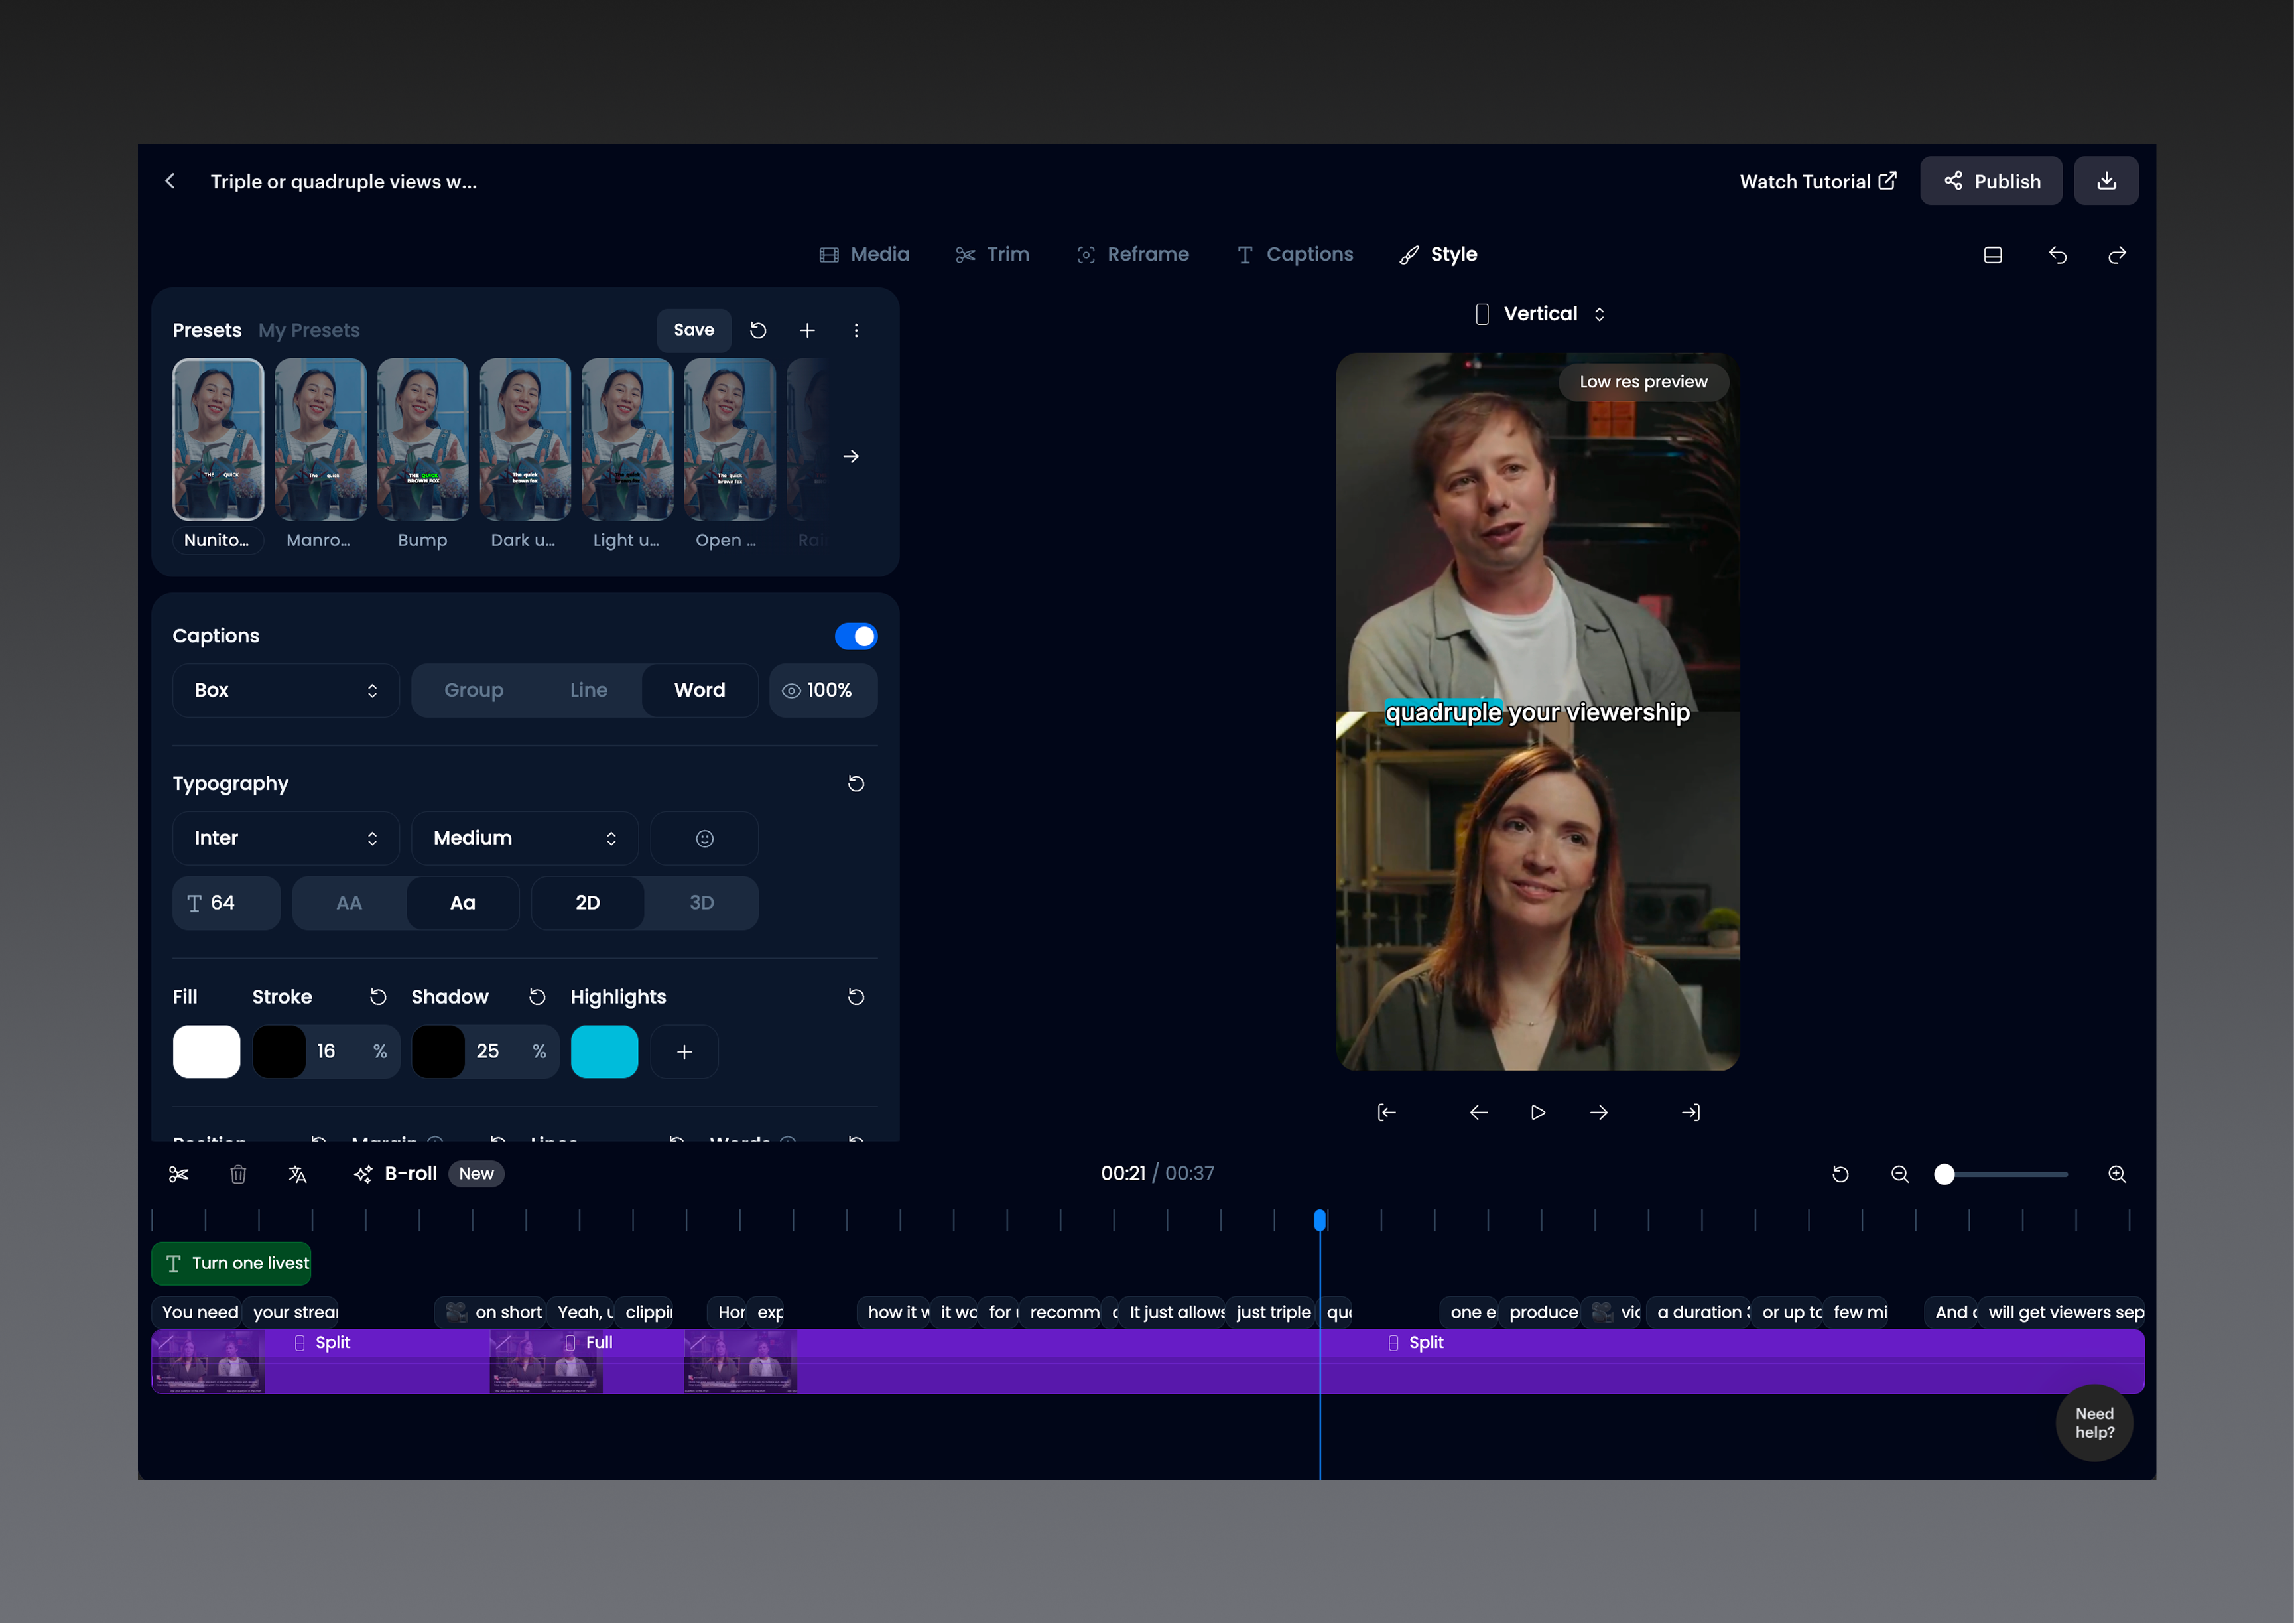The height and width of the screenshot is (1624, 2294).
Task: Select the Bump preset thumbnail
Action: click(422, 440)
